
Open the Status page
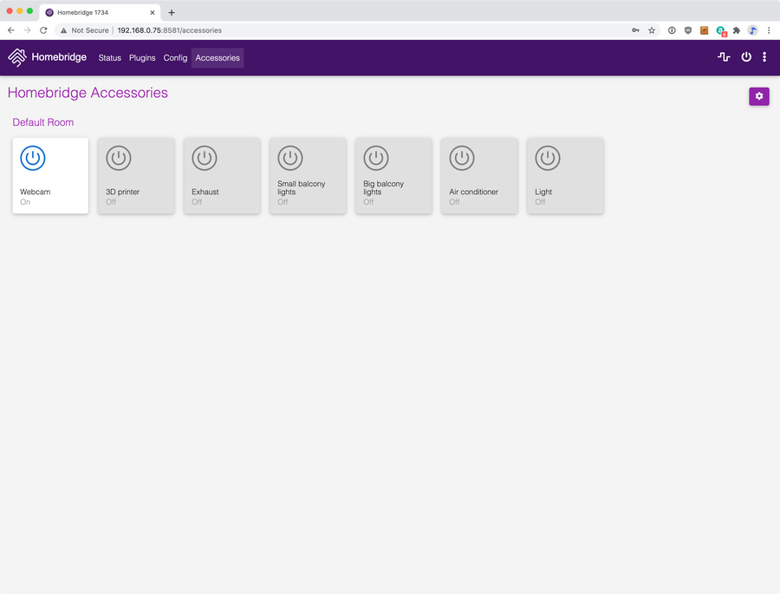(x=109, y=58)
